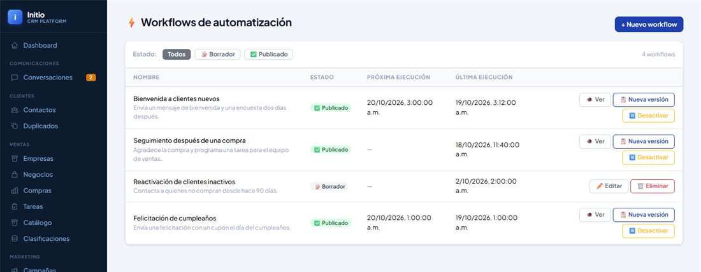Click the Catálogo box icon
The height and width of the screenshot is (272, 701).
click(x=15, y=223)
